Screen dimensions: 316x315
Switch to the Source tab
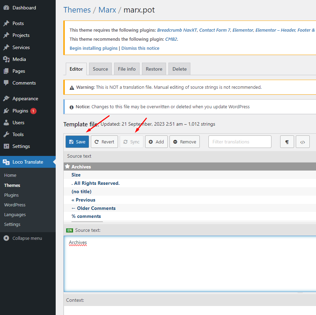100,69
